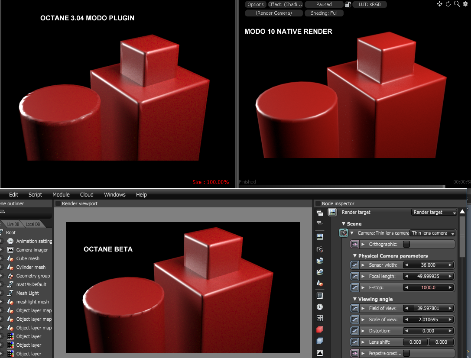The height and width of the screenshot is (358, 471).
Task: Jump to render target via sidebar image icon
Action: click(x=320, y=237)
